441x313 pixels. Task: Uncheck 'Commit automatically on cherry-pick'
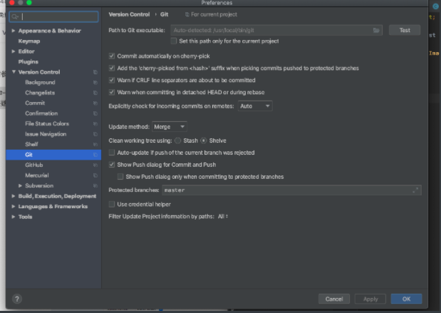pyautogui.click(x=112, y=56)
